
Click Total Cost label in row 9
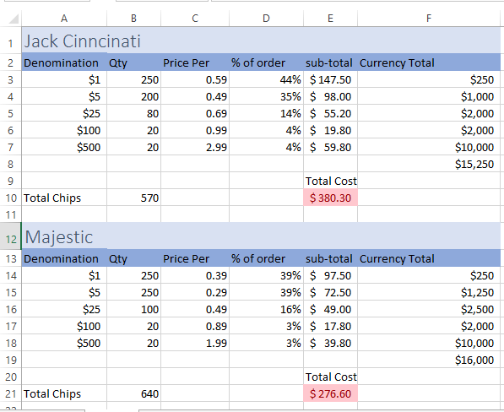tap(330, 181)
